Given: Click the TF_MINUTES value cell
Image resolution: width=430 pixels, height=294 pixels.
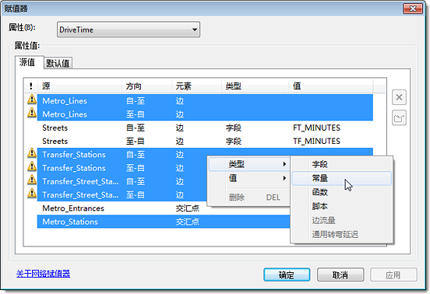Looking at the screenshot, I should point(316,141).
